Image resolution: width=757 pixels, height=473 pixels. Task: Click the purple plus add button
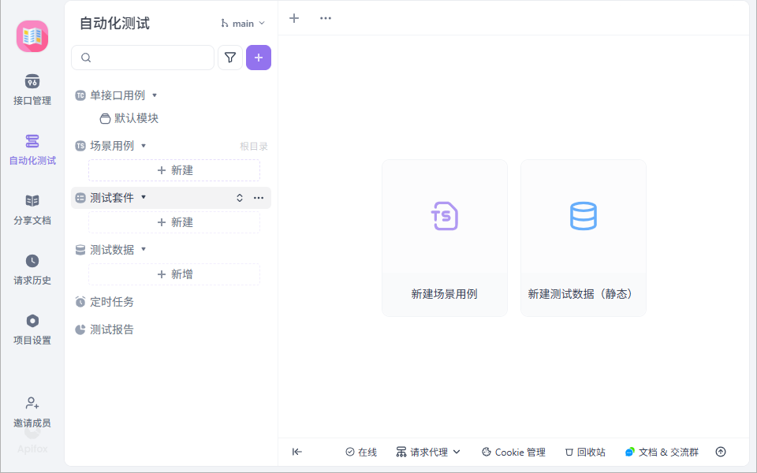click(x=259, y=58)
